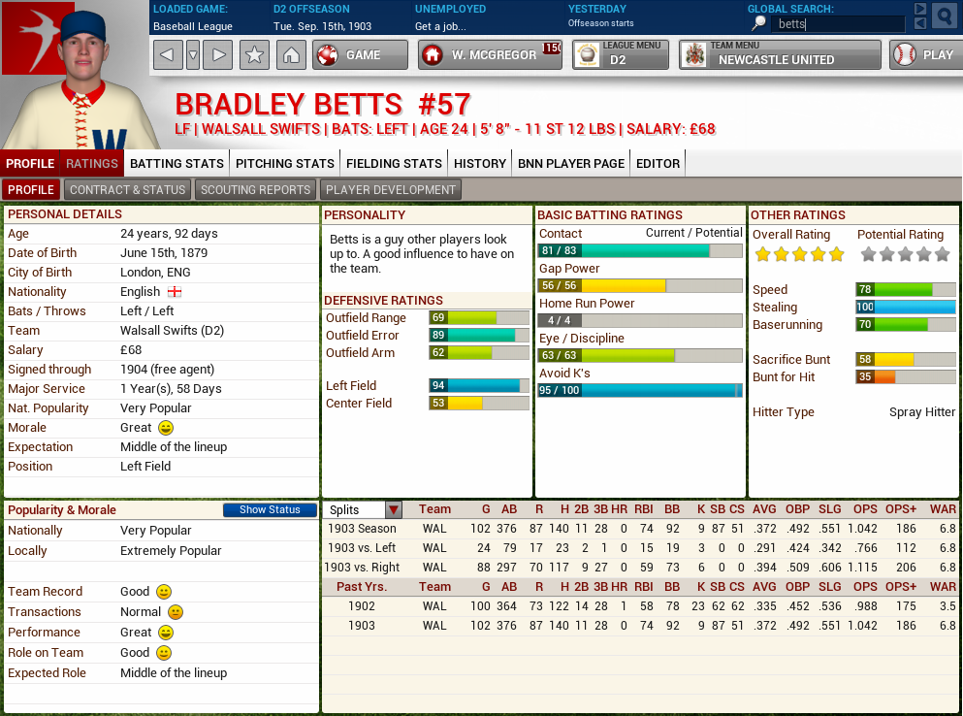Click the global search magnifying glass icon

coord(944,16)
